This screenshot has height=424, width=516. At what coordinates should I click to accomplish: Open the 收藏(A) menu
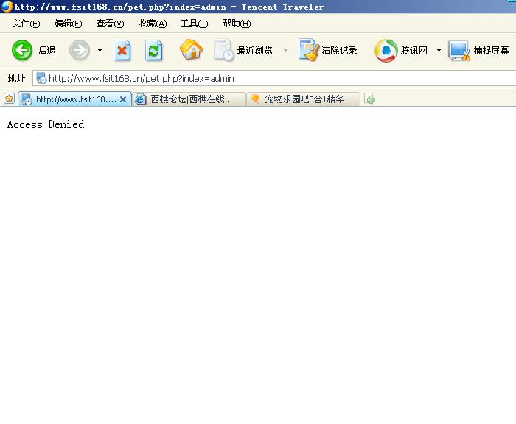click(153, 24)
